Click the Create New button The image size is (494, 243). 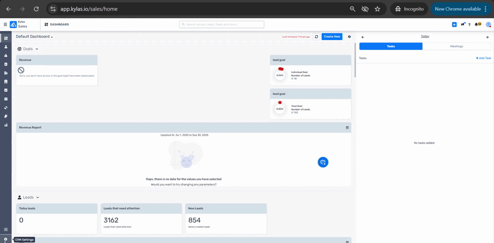click(332, 37)
